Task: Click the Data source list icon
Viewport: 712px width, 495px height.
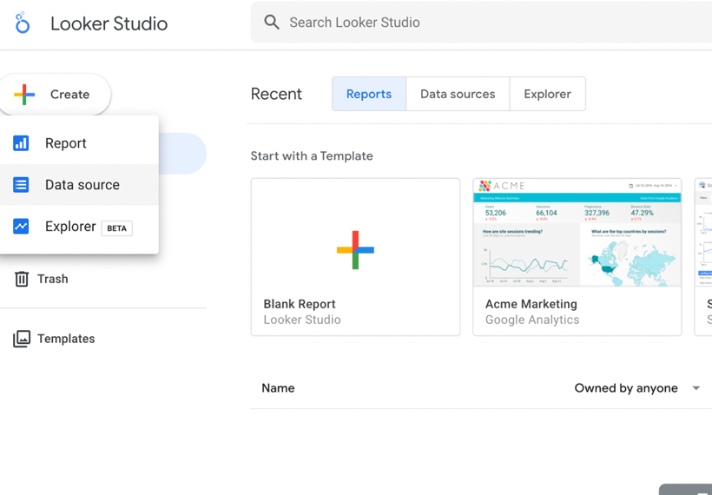Action: 21,185
